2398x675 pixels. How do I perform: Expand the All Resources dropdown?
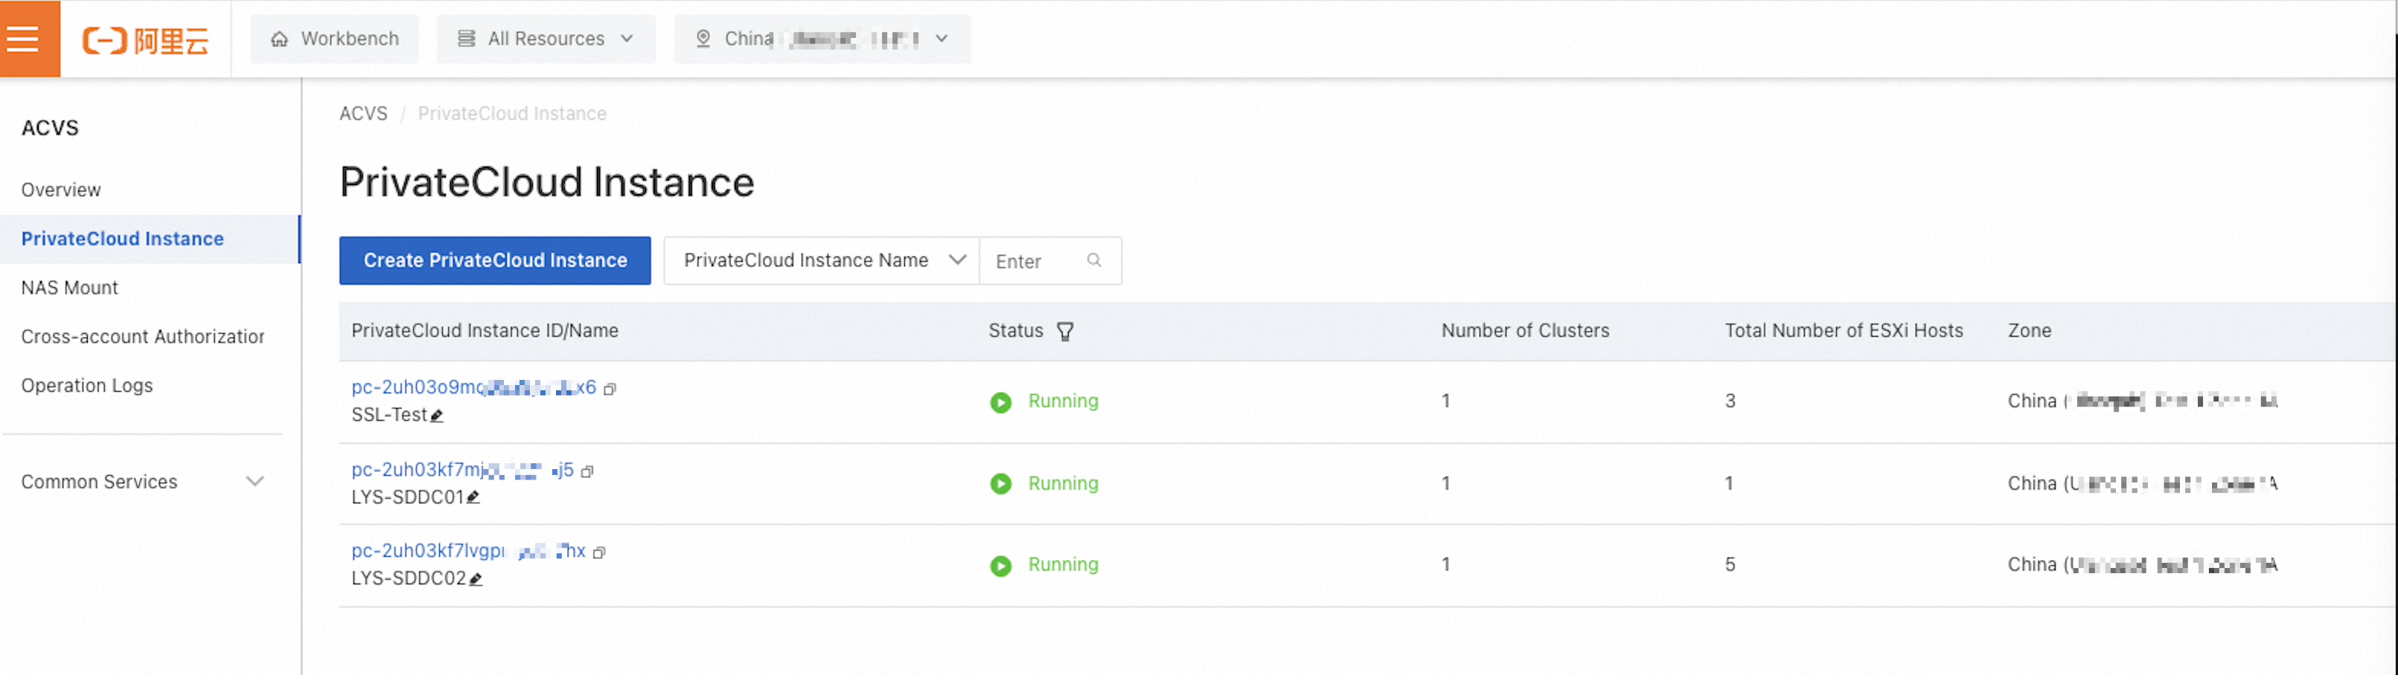[x=546, y=39]
